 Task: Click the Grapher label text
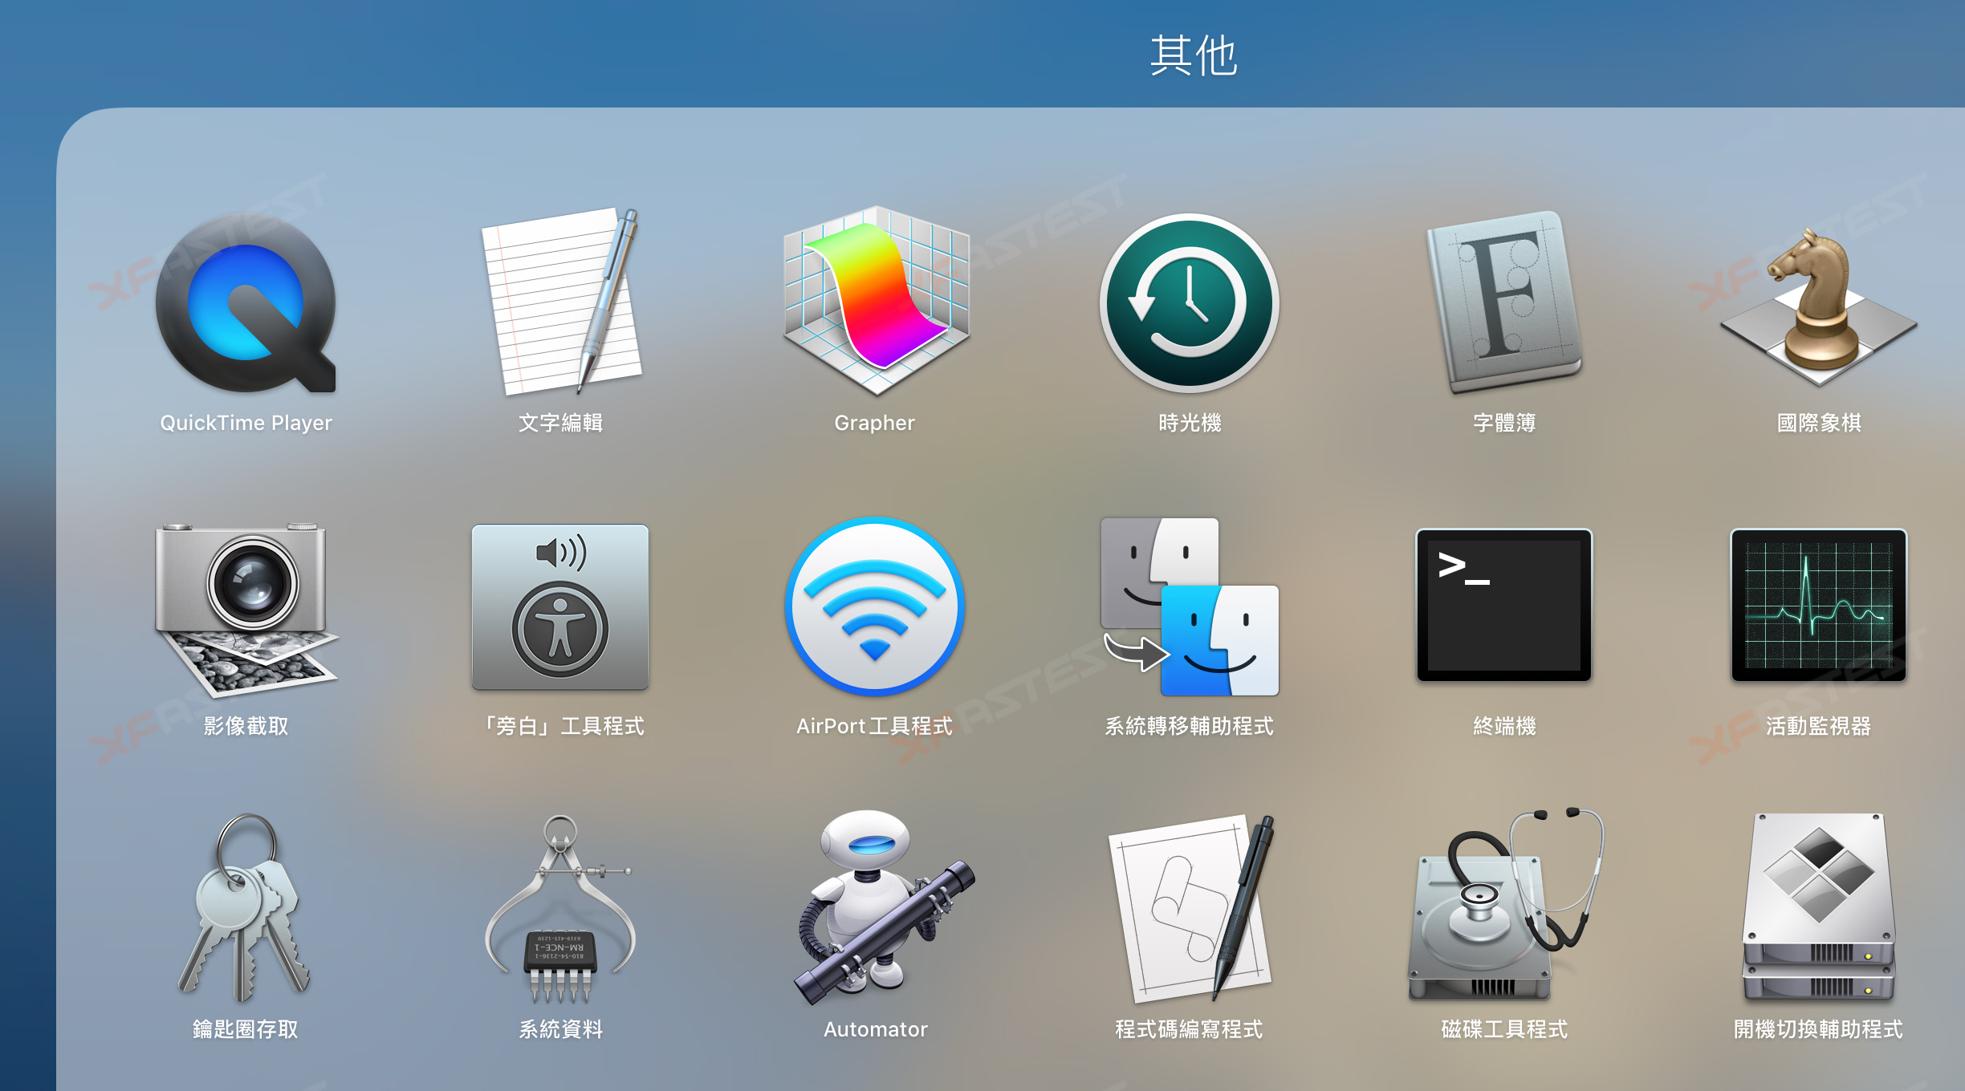point(875,423)
